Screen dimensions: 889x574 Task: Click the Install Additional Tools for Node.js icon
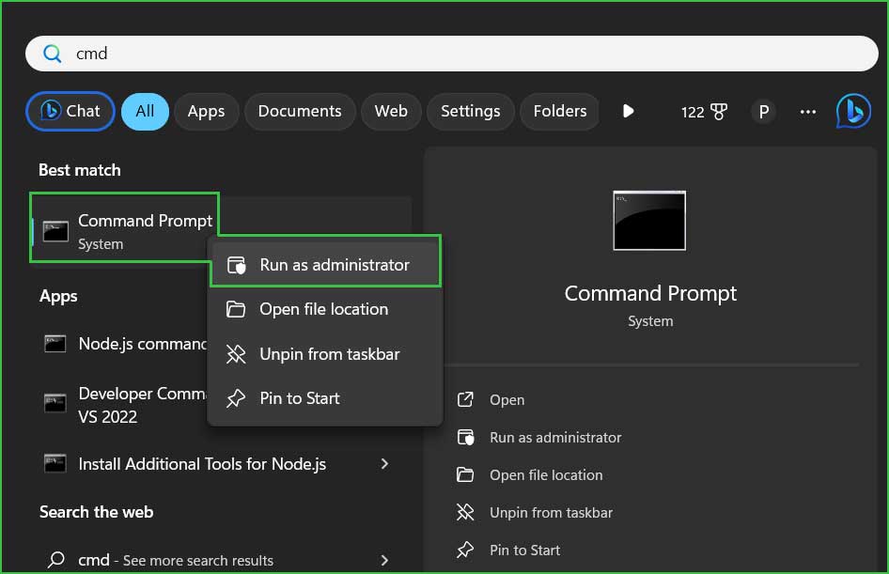click(x=55, y=463)
